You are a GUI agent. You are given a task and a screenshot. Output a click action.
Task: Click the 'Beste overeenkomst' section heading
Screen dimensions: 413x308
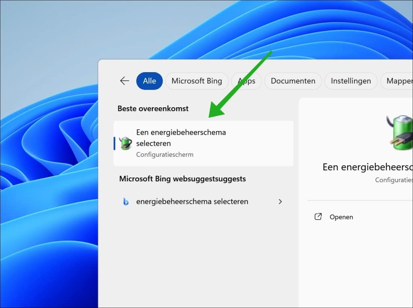tap(153, 108)
